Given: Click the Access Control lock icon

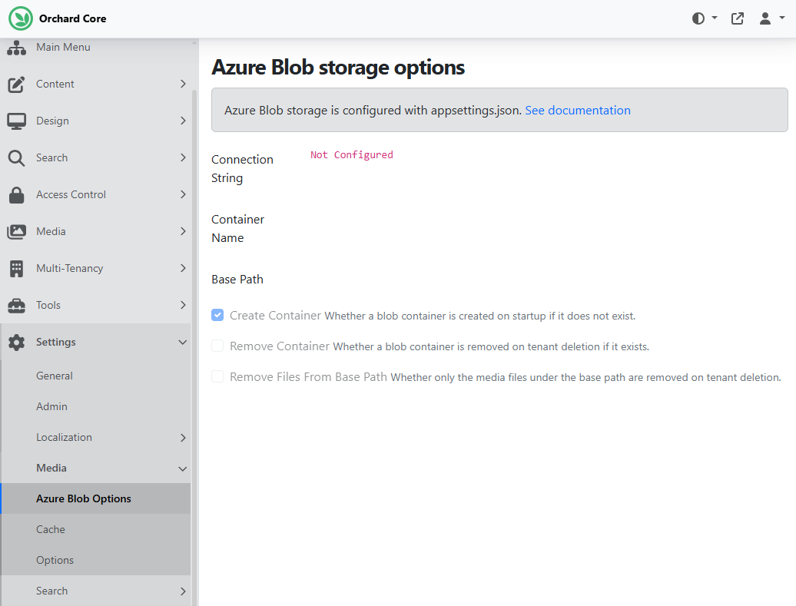Looking at the screenshot, I should click(16, 195).
